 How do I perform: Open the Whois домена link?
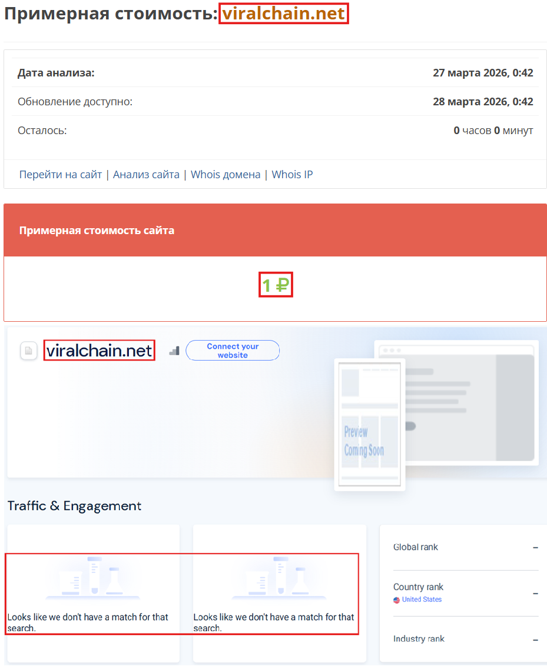click(x=226, y=174)
